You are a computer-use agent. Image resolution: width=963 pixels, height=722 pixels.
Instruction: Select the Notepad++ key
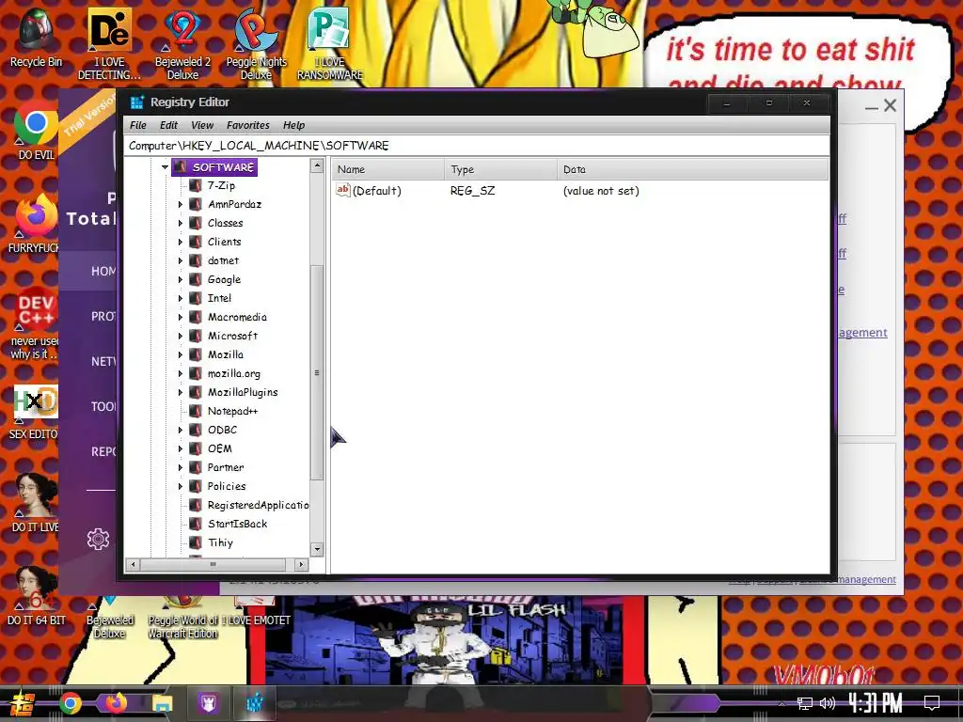tap(232, 412)
